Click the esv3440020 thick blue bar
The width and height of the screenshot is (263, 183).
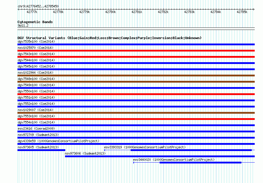(x=200, y=163)
